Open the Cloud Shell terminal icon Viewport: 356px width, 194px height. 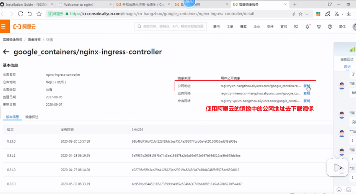point(296,27)
